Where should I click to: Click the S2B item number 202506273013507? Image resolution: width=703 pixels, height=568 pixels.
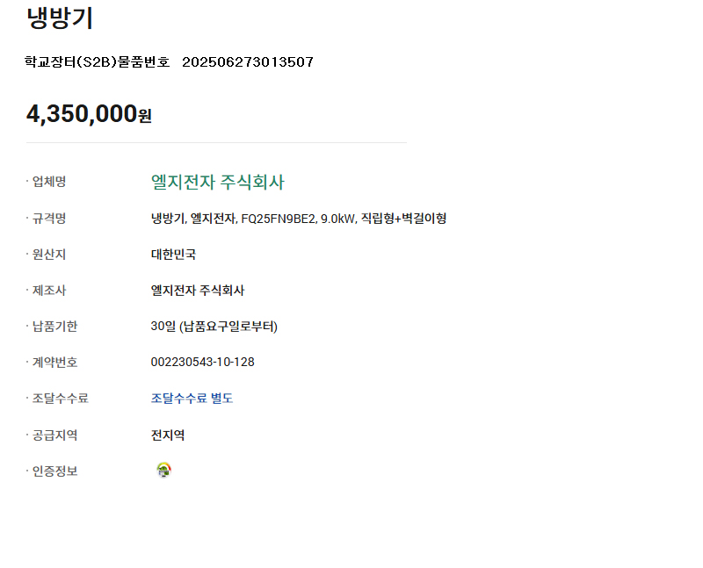pos(248,61)
